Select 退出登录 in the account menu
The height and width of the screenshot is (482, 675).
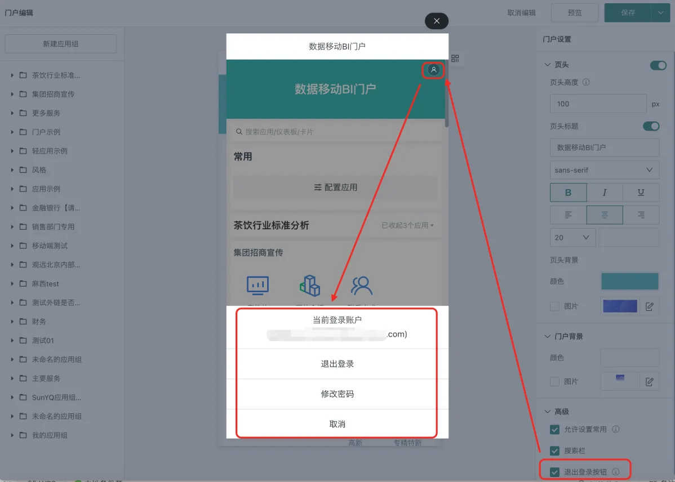click(337, 364)
